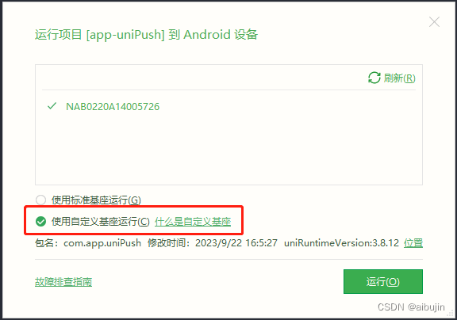Choose the 使用自定义基座运行(C) option label
Screen dimensions: 457x320
[101, 222]
